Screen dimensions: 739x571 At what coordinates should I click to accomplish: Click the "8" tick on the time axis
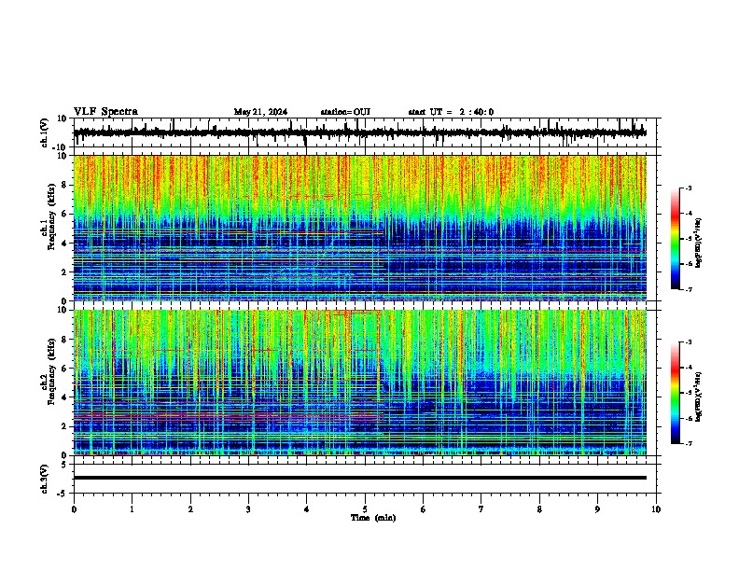(539, 509)
